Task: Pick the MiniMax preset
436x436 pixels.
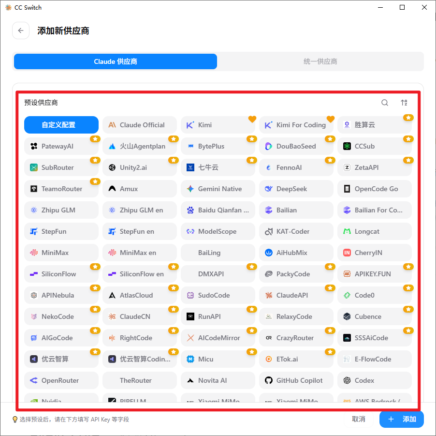Action: pyautogui.click(x=61, y=253)
